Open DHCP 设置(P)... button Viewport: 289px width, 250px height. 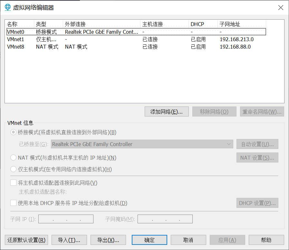[257, 203]
